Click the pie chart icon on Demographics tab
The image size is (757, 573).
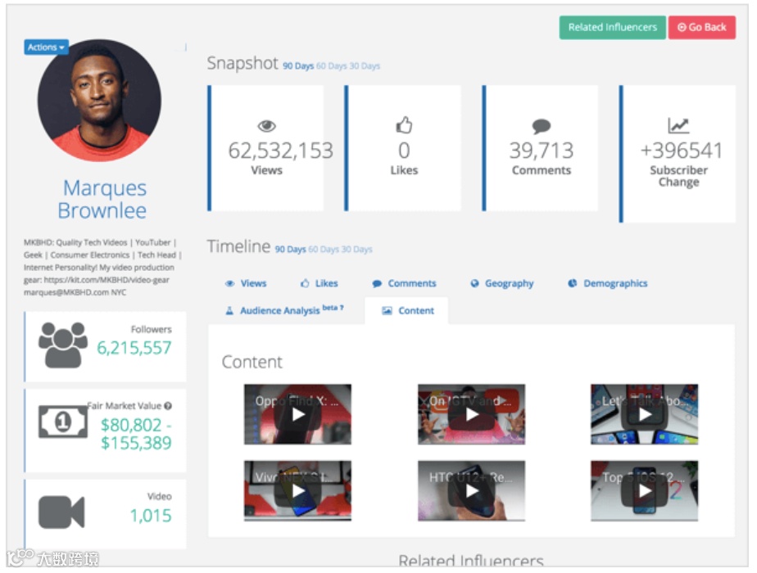pos(572,283)
